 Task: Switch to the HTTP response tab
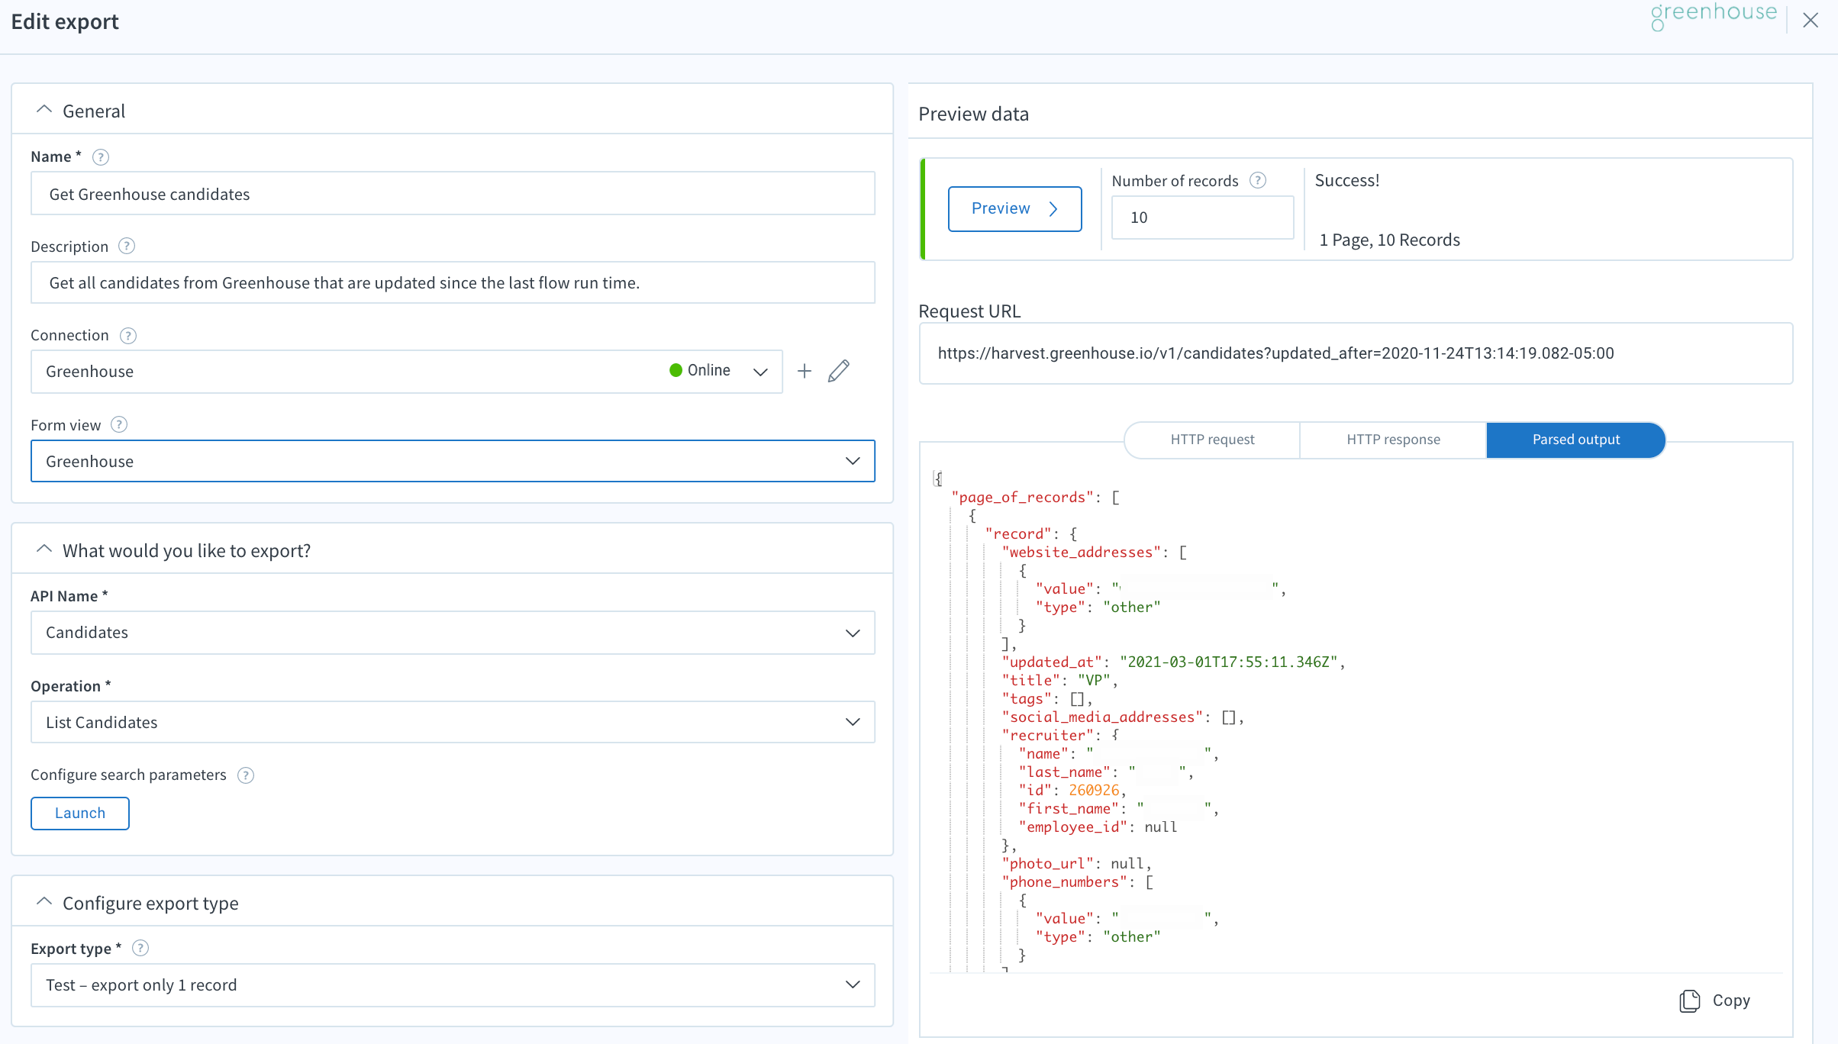click(1393, 440)
